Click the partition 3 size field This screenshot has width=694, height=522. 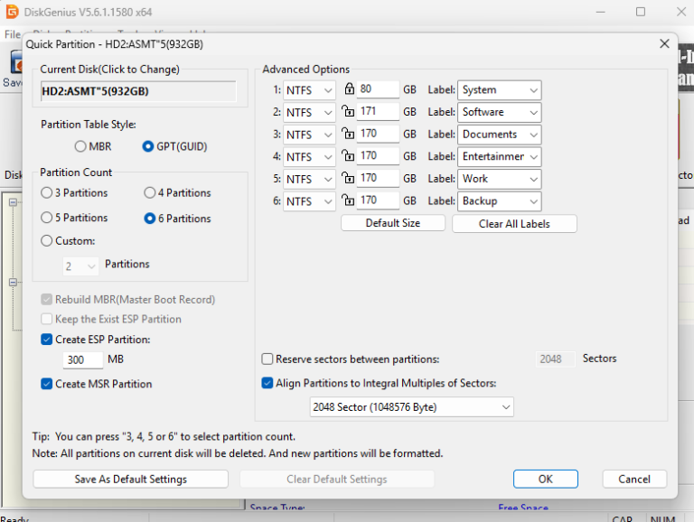point(379,134)
